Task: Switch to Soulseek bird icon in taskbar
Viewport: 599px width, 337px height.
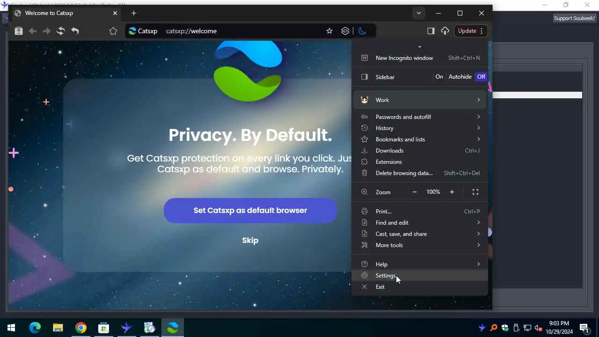Action: 126,328
